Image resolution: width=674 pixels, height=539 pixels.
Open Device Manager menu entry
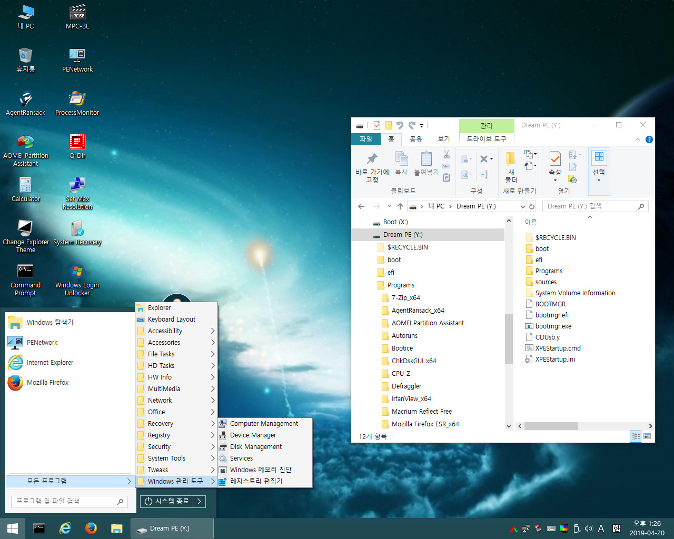click(265, 435)
